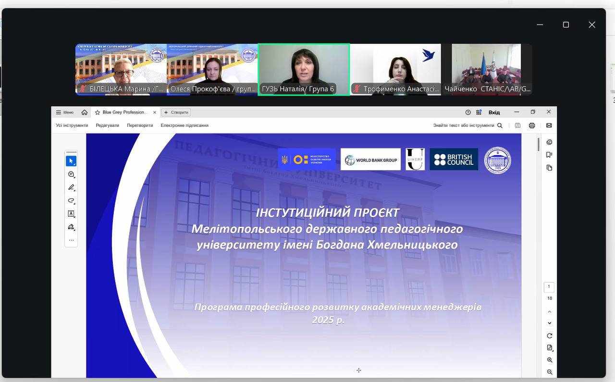Click the print document icon
The width and height of the screenshot is (615, 382).
click(532, 125)
